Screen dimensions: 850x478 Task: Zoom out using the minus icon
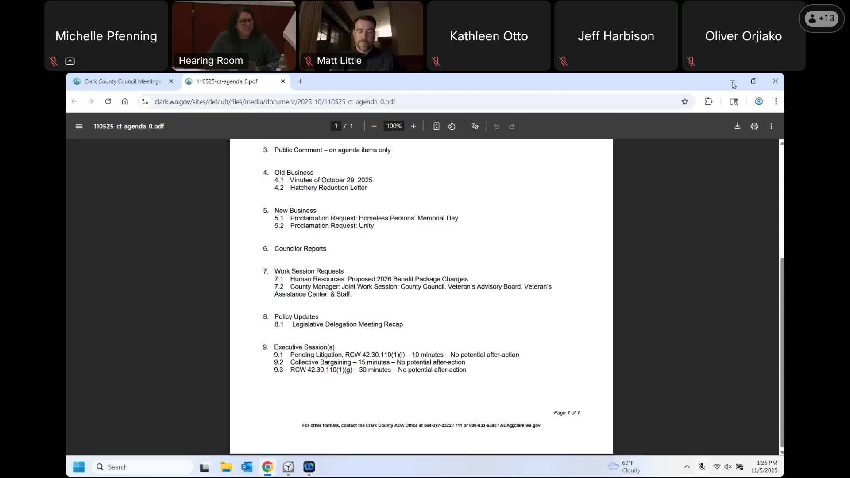(374, 126)
